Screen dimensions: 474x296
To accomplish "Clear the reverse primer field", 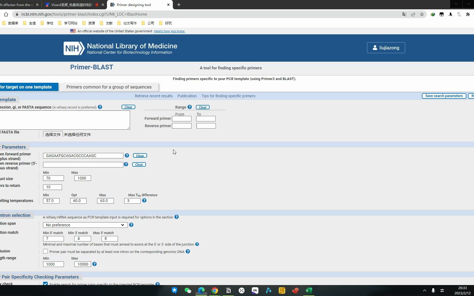I will (x=139, y=164).
